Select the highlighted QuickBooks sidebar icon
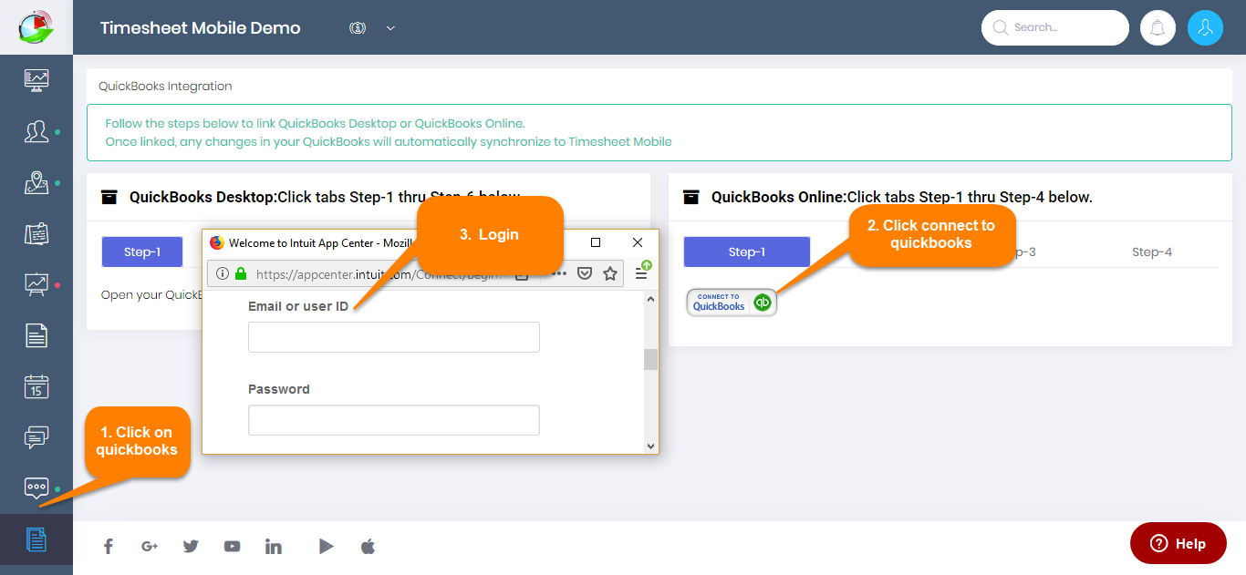 pyautogui.click(x=36, y=539)
